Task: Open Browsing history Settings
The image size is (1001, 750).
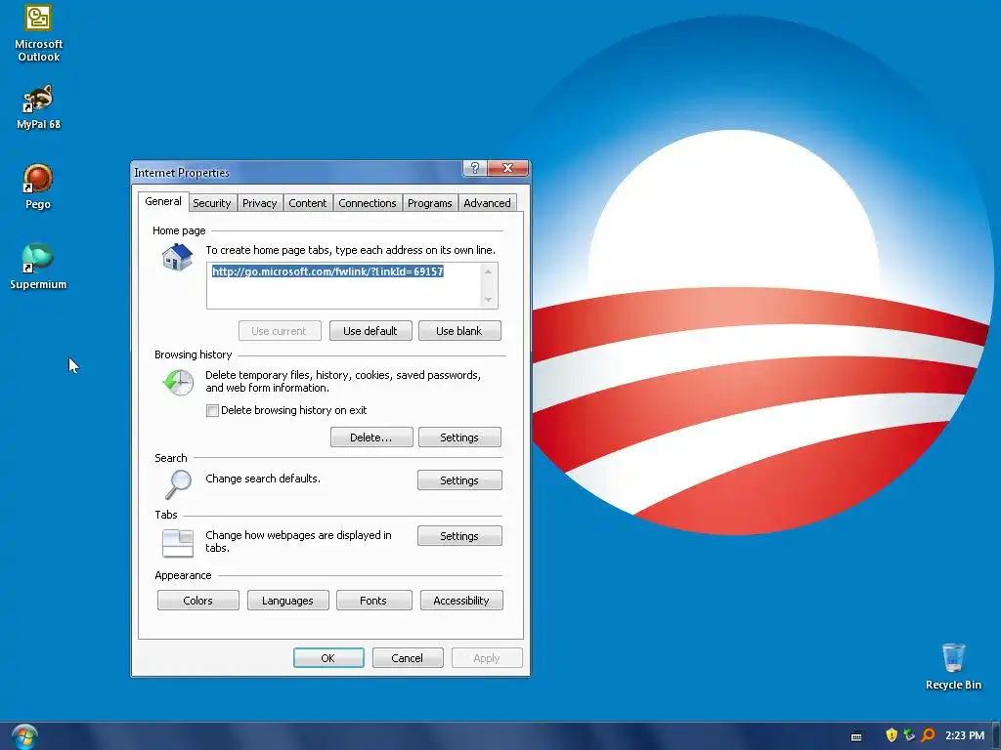Action: tap(459, 437)
